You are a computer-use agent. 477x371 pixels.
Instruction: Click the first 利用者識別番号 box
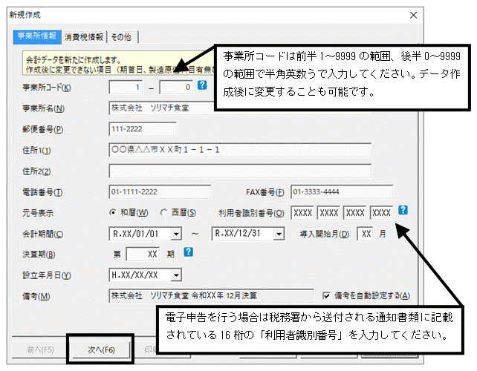(x=302, y=213)
